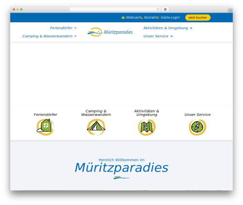Click the Kontakt phone icon
Image resolution: width=243 pixels, height=205 pixels.
click(141, 18)
